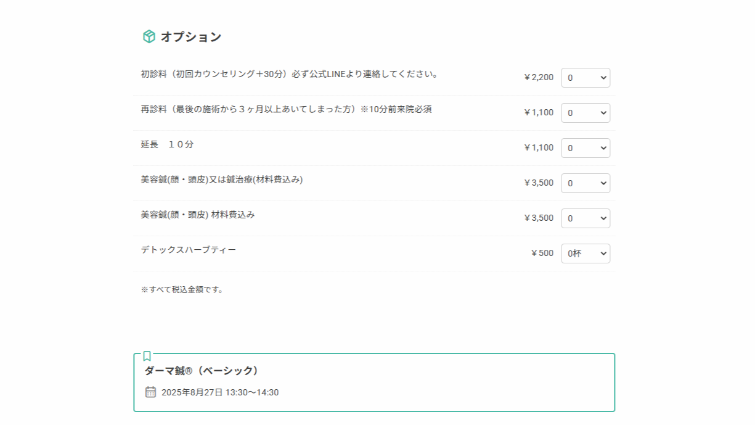Open the 再診料 quantity dropdown

pyautogui.click(x=586, y=113)
